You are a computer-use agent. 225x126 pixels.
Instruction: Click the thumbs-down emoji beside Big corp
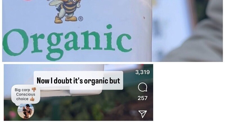tap(34, 90)
